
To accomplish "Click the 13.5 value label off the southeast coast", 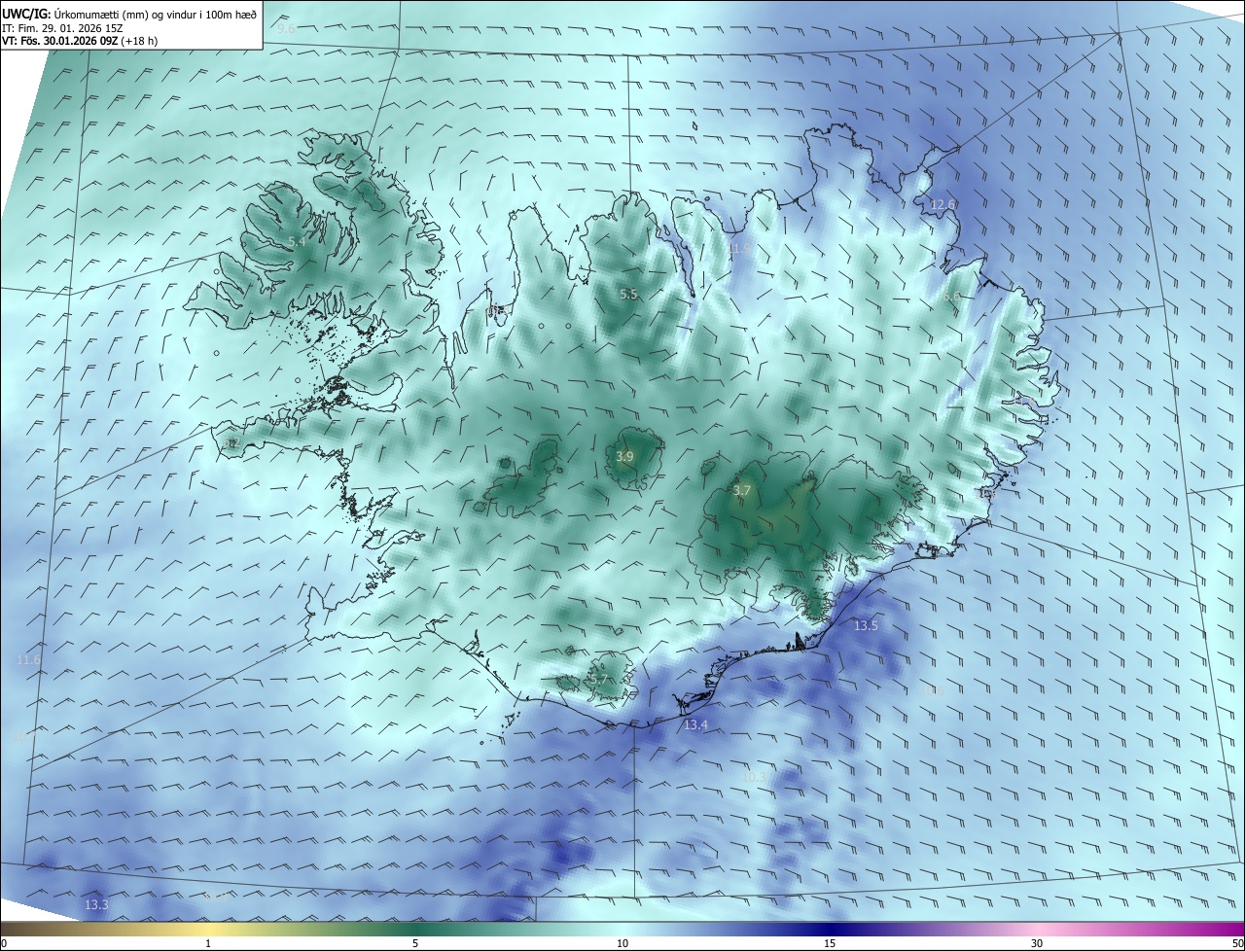I will 866,625.
